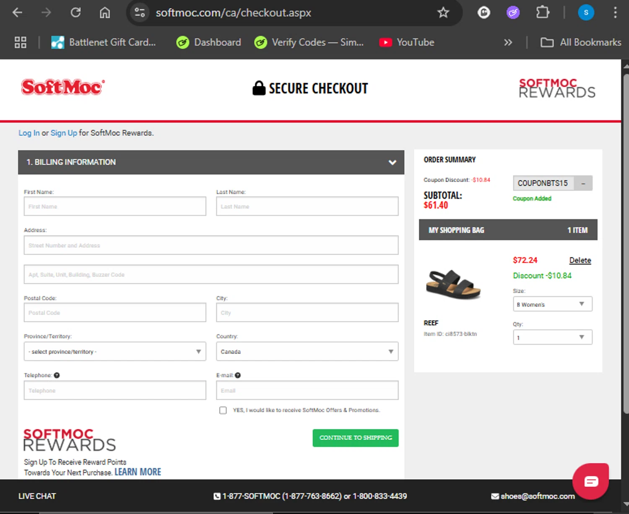This screenshot has width=629, height=514.
Task: Click the Street Number and Address field
Action: point(211,245)
